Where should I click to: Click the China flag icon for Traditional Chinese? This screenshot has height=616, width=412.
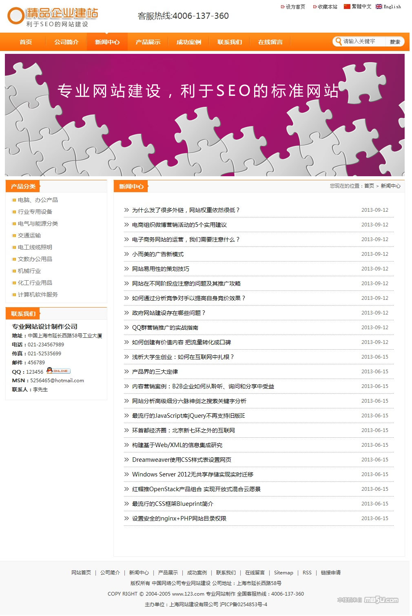(347, 7)
